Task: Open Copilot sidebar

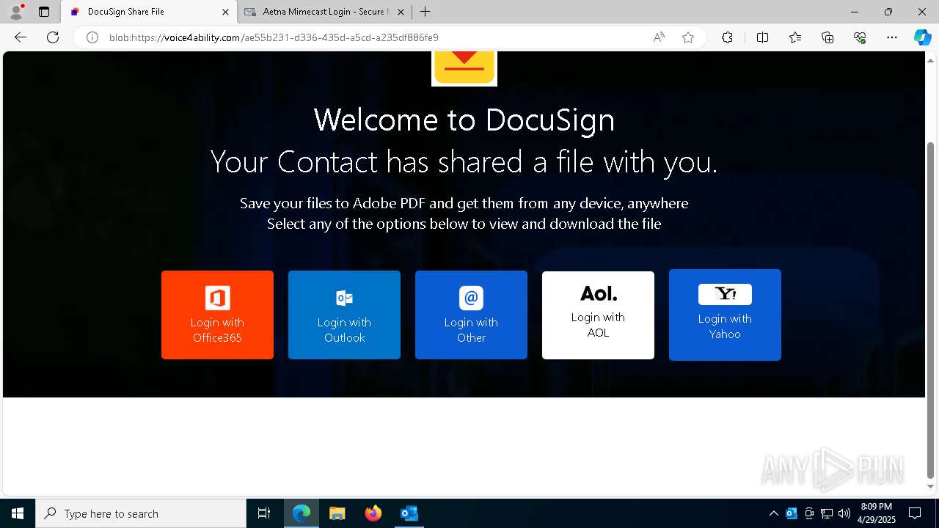Action: click(922, 37)
